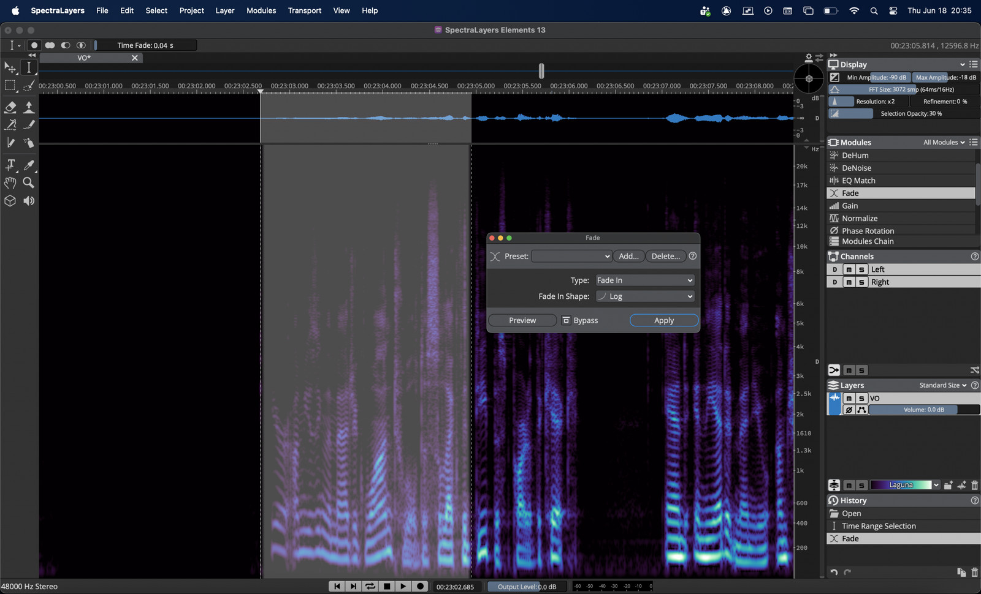Open the File menu
The image size is (981, 594).
tap(102, 10)
